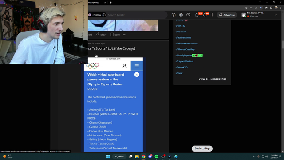
Task: Click the profile icon in Olympics page
Action: tap(125, 66)
